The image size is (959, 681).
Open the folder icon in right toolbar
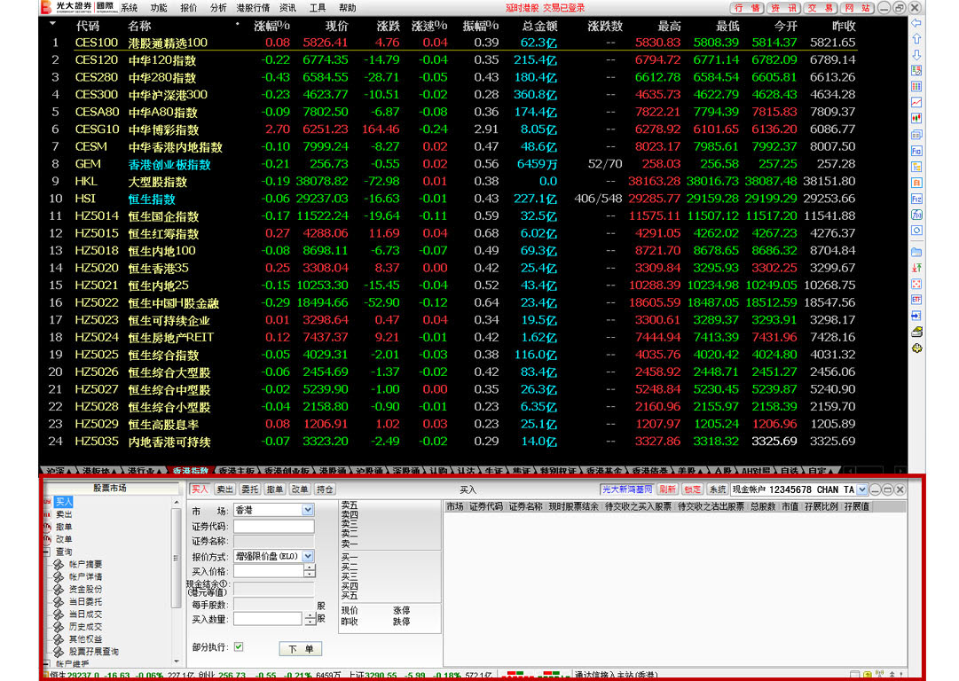[916, 251]
